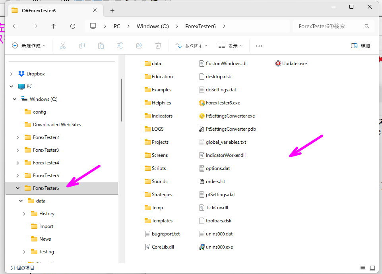Select the bugreport.txt file

tap(163, 234)
